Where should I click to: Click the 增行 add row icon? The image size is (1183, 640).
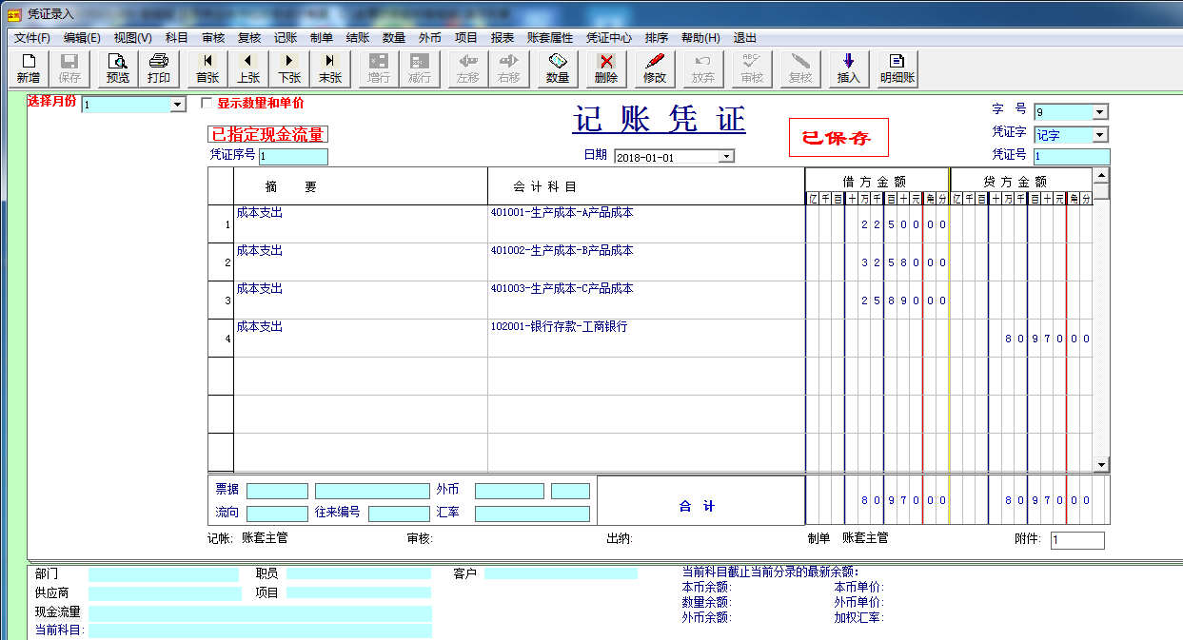[379, 68]
